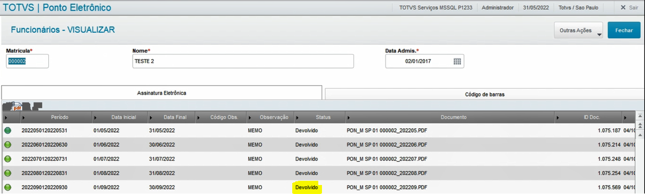
Task: Open the calendar picker for Data Admis.
Action: coord(457,61)
